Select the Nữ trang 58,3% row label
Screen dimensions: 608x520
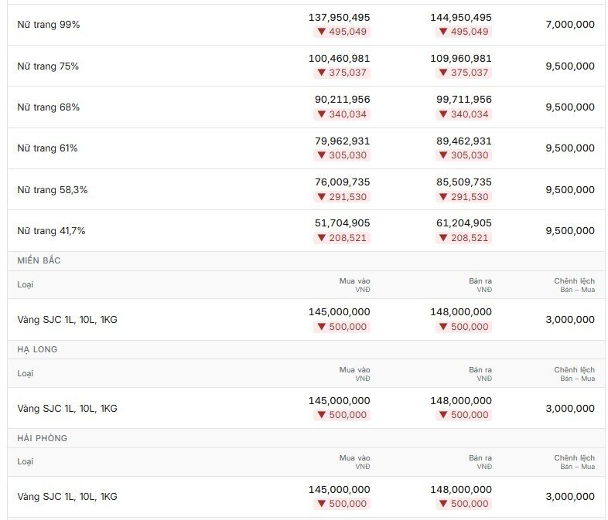pyautogui.click(x=53, y=190)
